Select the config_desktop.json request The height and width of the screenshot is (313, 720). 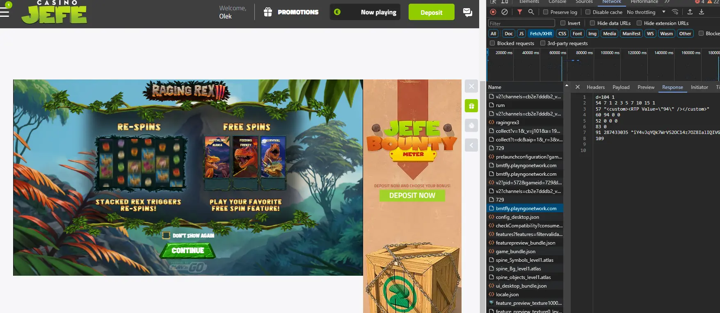tap(525, 217)
